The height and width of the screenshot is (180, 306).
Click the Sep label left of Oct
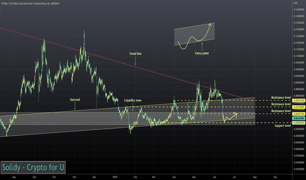34,177
